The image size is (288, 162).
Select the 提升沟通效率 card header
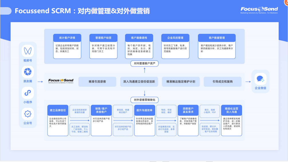tap(145, 110)
